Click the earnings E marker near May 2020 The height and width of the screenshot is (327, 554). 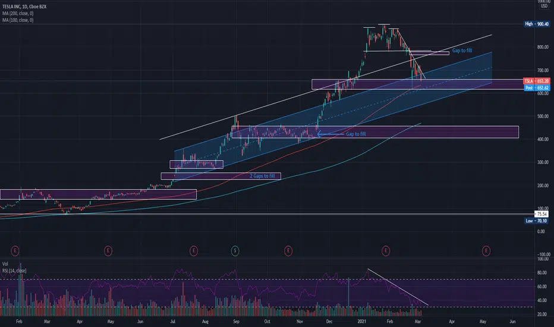(x=108, y=251)
